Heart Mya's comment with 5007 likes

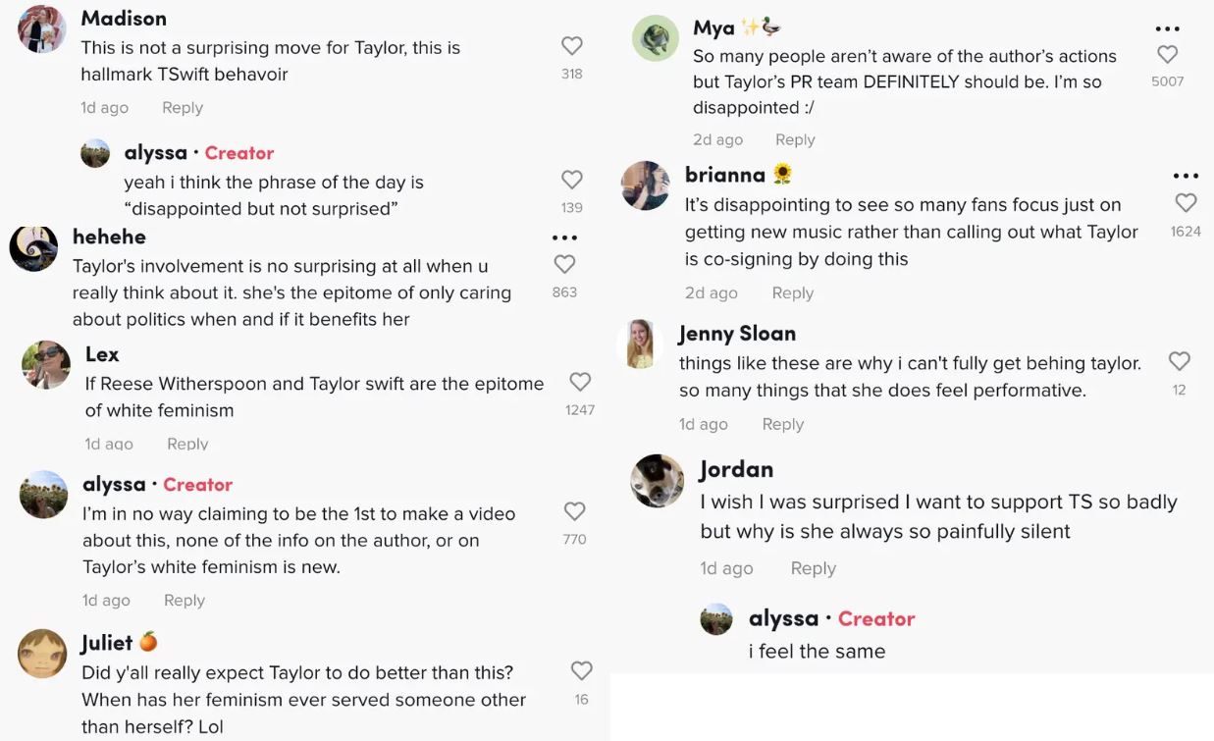point(1167,55)
